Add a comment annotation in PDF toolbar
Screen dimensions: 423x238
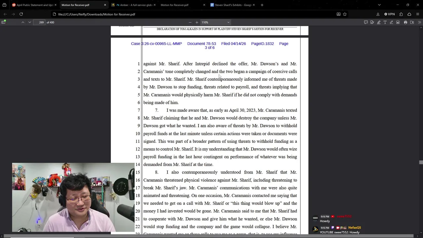[x=366, y=22]
